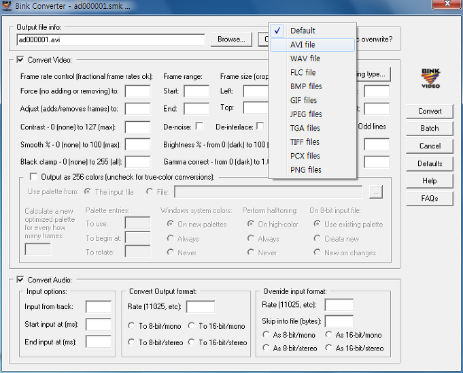Click the Frame range End field
This screenshot has height=373, width=463.
[x=196, y=109]
